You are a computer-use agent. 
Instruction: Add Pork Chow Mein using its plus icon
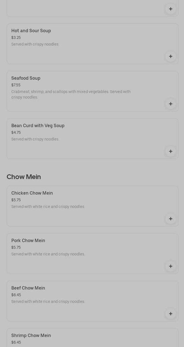coord(170,266)
